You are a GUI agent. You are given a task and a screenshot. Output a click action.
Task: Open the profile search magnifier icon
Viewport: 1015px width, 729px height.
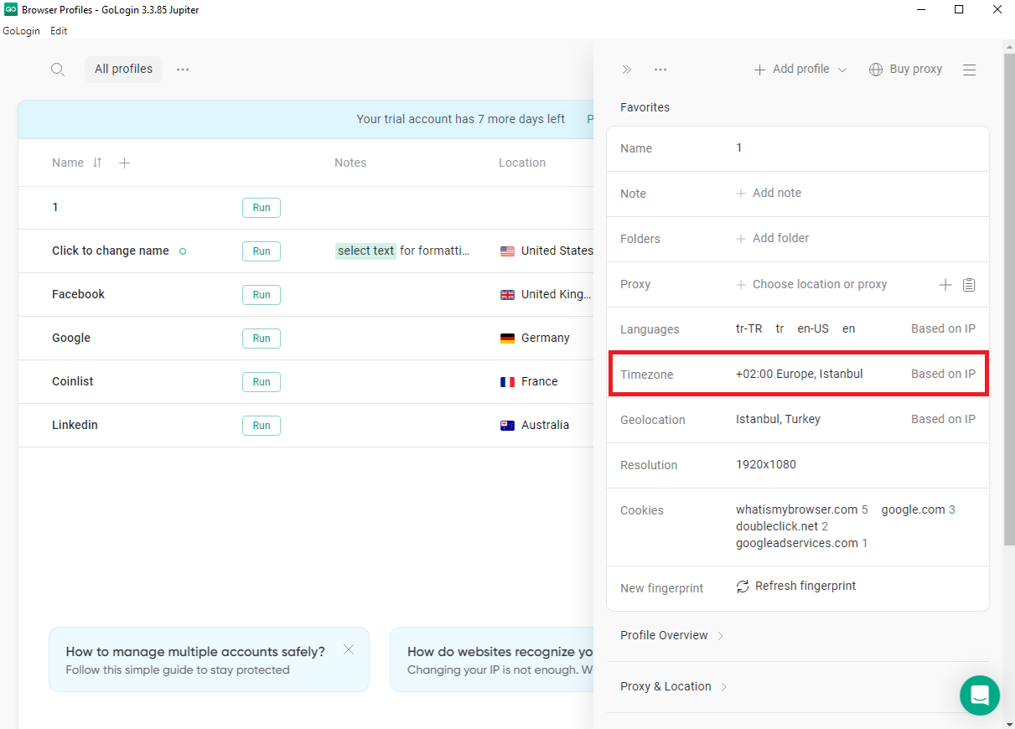[58, 70]
